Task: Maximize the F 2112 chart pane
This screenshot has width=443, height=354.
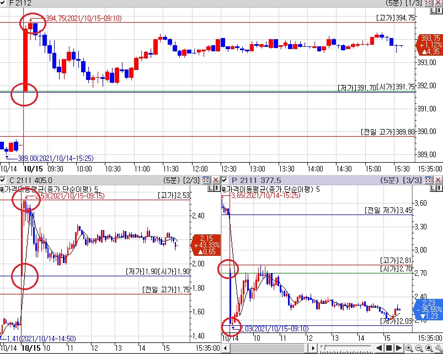Action: point(428,3)
